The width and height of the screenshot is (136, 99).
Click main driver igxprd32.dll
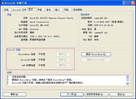pos(101,18)
